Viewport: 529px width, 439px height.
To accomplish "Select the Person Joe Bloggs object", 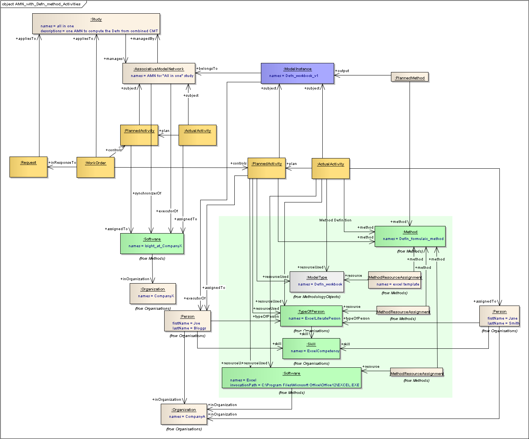I will click(187, 321).
